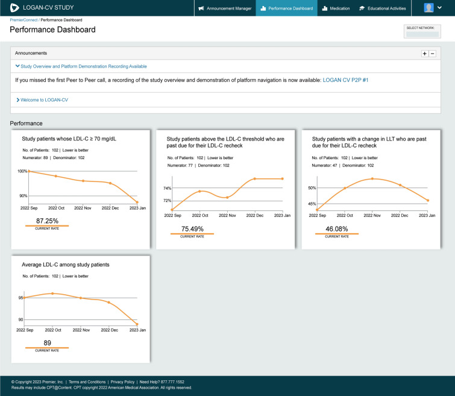
Task: Click the Performance Dashboard chart icon
Action: pos(263,8)
